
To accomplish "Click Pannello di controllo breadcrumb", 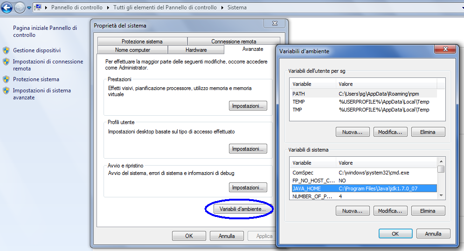I will (77, 7).
